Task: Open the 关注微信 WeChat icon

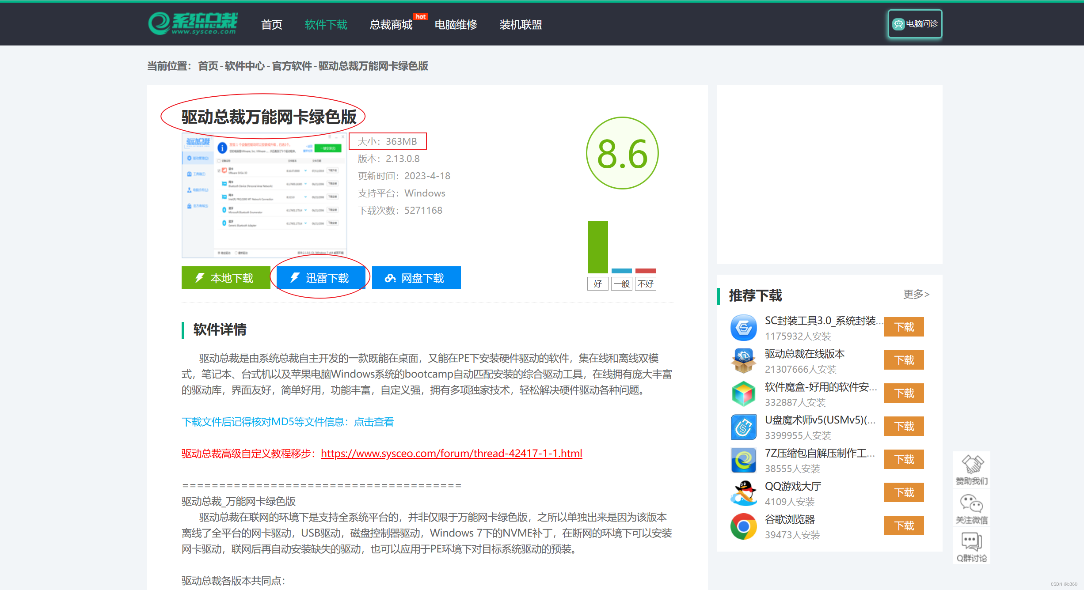Action: 972,504
